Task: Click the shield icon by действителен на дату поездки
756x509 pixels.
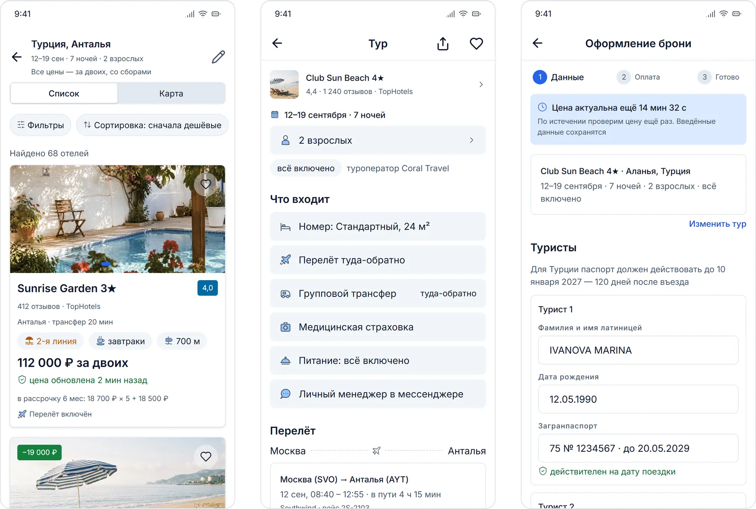Action: click(x=543, y=471)
